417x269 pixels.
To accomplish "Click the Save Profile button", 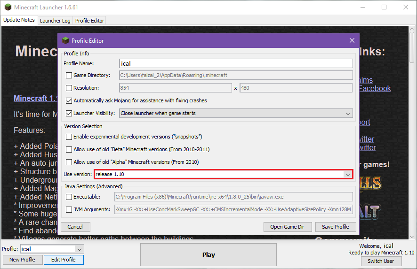I will pyautogui.click(x=336, y=227).
